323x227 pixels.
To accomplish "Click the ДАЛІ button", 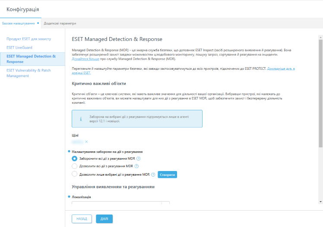I will click(x=104, y=219).
